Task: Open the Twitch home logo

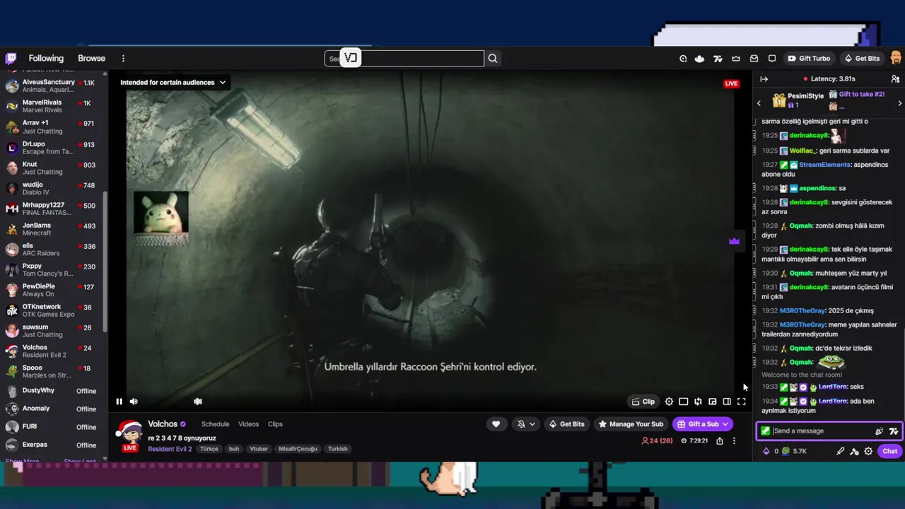Action: tap(11, 59)
